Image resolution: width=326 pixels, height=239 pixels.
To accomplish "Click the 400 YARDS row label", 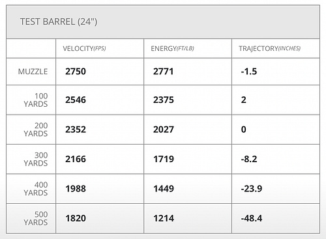I will click(x=36, y=189).
